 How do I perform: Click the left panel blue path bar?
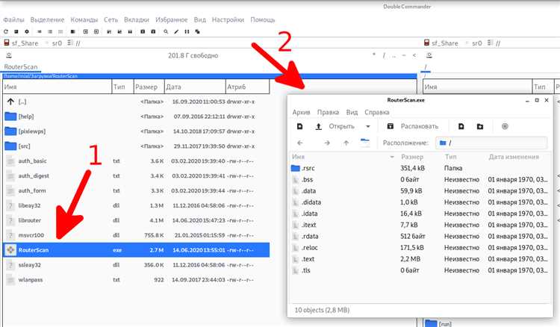(210, 76)
